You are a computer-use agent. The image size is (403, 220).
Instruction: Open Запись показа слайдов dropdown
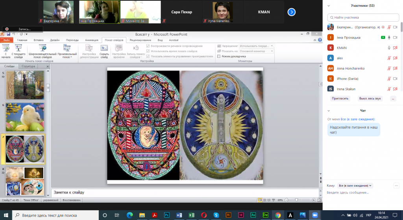coord(136,51)
